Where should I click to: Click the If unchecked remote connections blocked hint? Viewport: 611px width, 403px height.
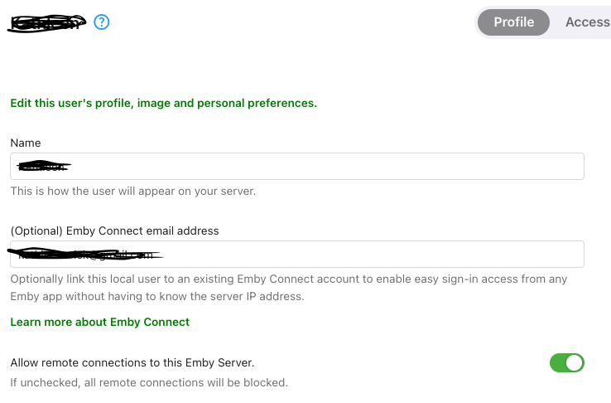[x=149, y=382]
